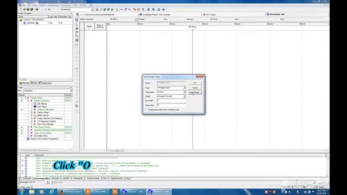This screenshot has height=195, width=347.
Task: Expand the Analysis & Synthesis task
Action: [x=28, y=101]
